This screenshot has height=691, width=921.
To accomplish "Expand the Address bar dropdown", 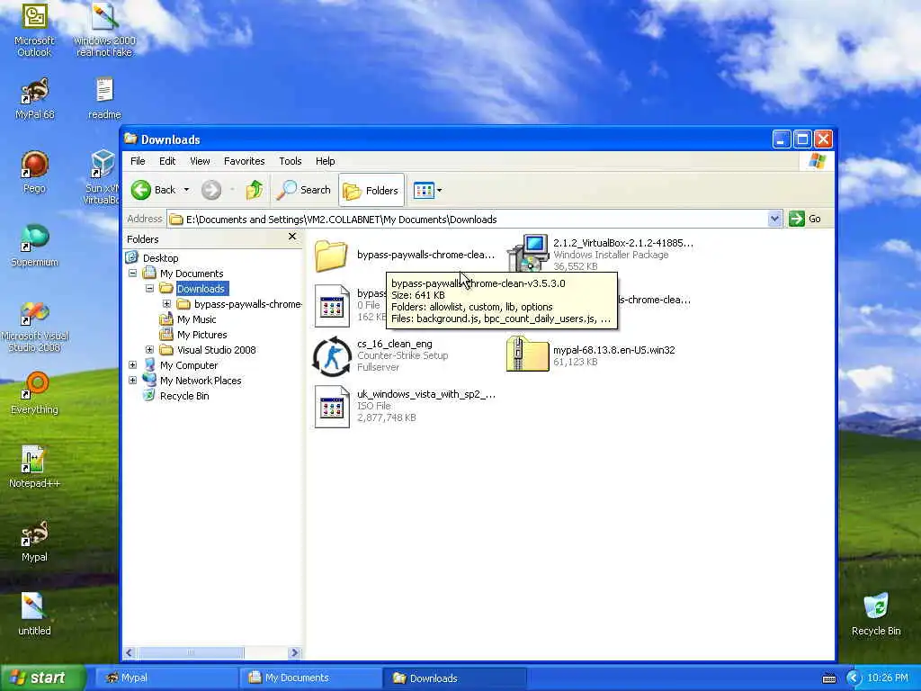I will (x=774, y=219).
